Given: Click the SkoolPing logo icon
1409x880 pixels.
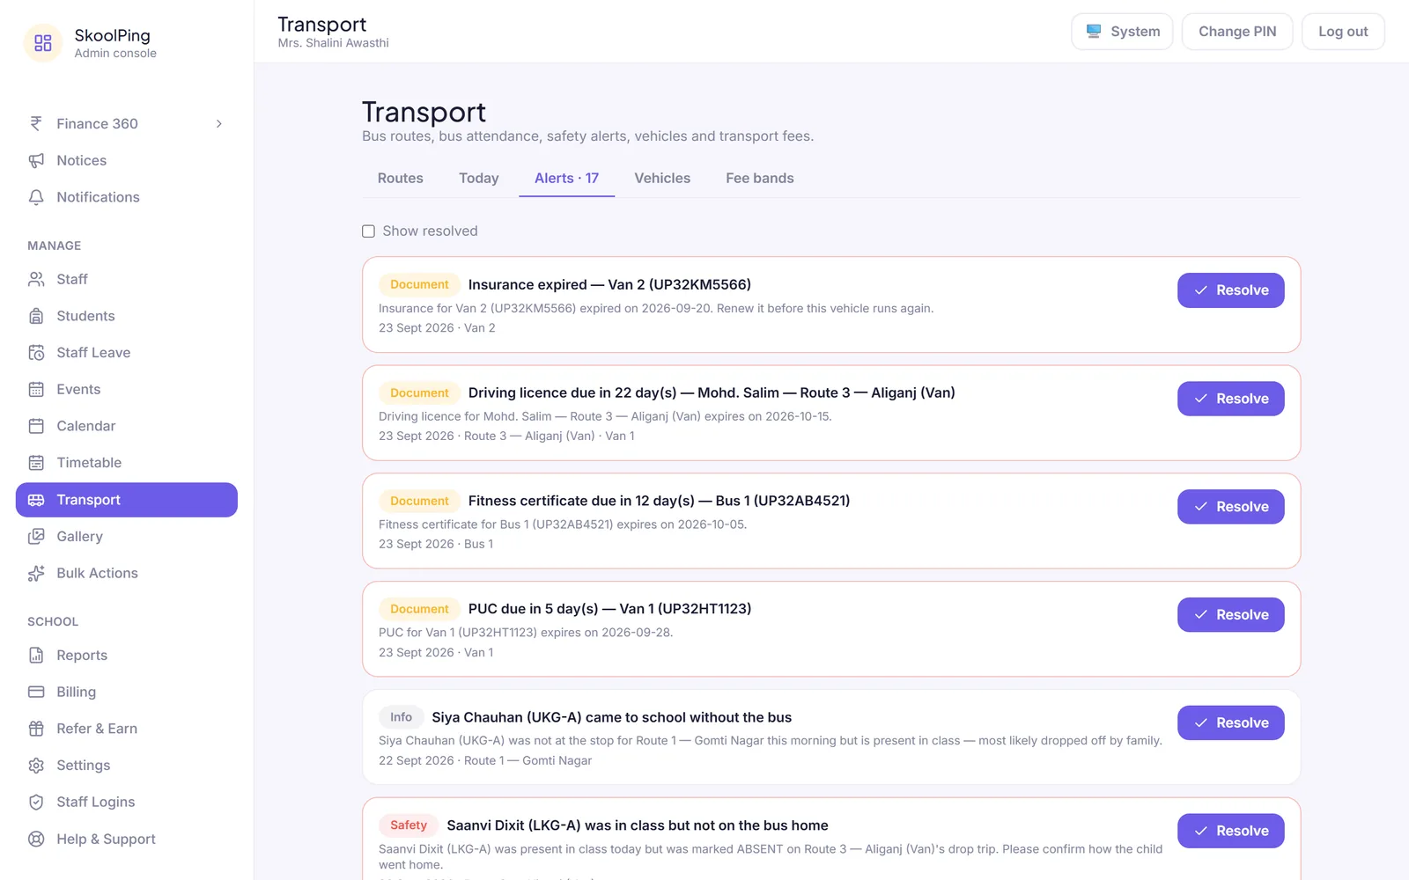Looking at the screenshot, I should point(42,43).
